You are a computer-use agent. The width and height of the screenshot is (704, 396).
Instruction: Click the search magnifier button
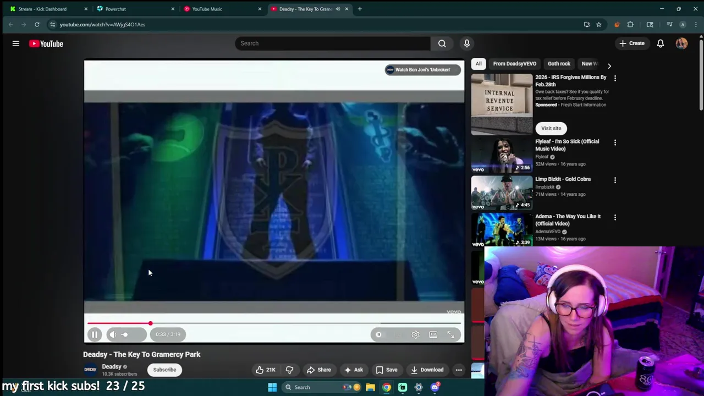pyautogui.click(x=442, y=43)
